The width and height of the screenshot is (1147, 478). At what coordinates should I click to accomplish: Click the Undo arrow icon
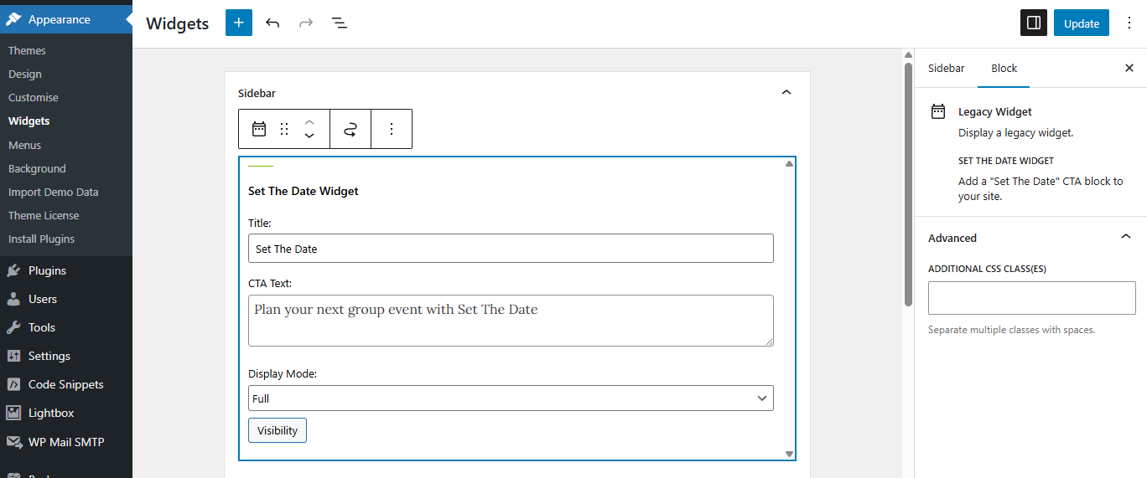(x=272, y=23)
